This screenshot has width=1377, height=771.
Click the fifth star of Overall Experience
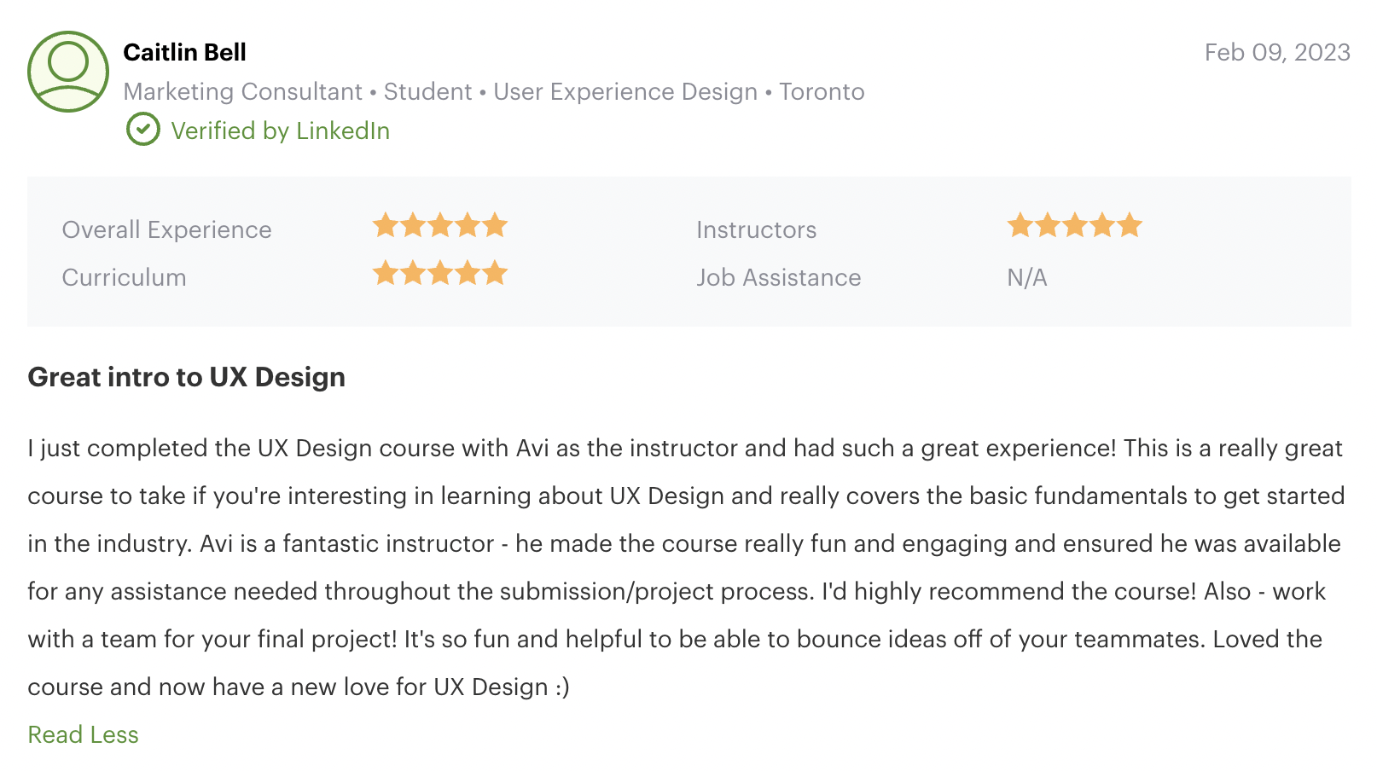click(495, 225)
